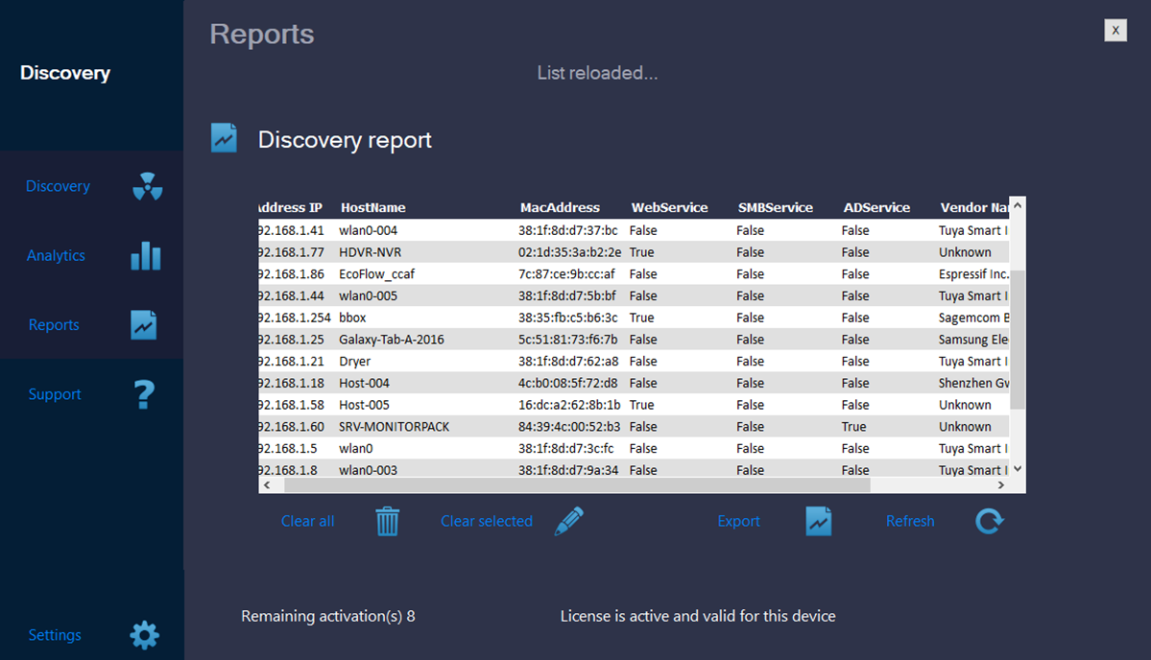Close the Reports window with X button

click(x=1115, y=30)
